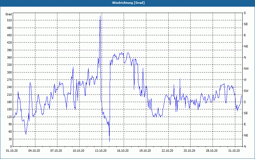Click the lowest dip of the blue line
The width and height of the screenshot is (255, 159).
tap(109, 142)
